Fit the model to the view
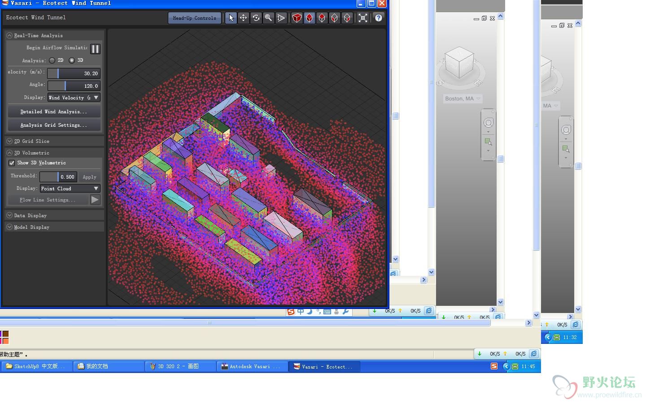The height and width of the screenshot is (403, 646). pos(363,18)
